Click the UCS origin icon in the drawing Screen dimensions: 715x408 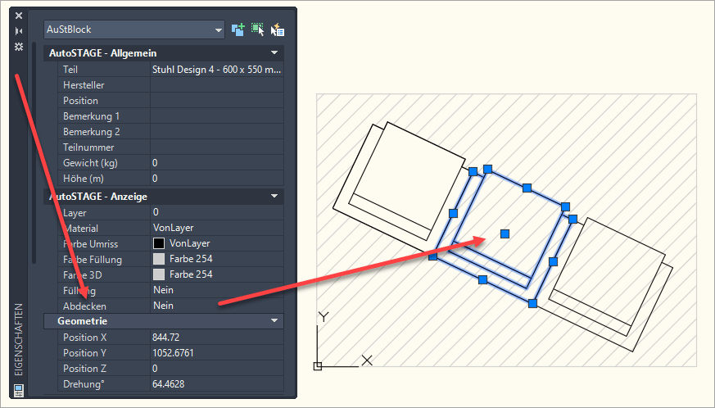319,365
